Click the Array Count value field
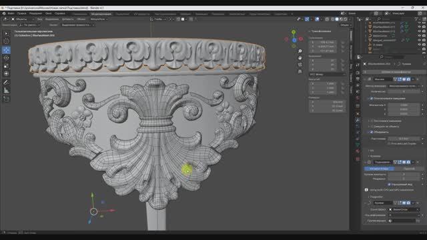 [404, 92]
